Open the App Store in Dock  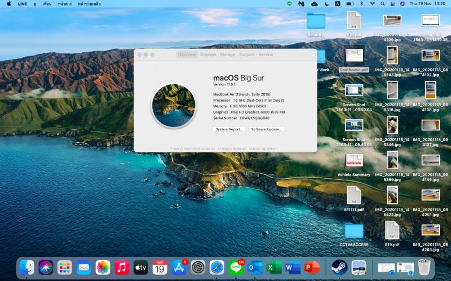(179, 268)
